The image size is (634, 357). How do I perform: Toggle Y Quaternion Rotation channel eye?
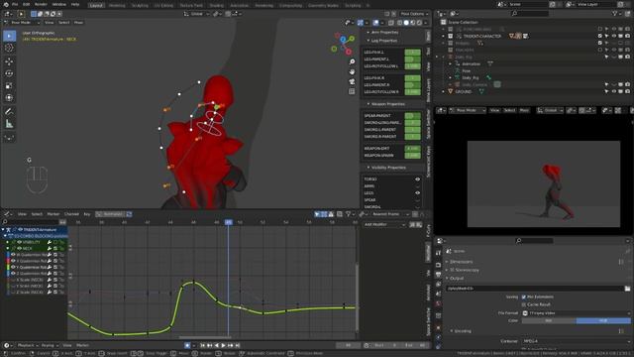click(x=13, y=267)
